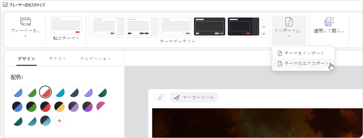Pick the white and green color scheme

[31, 92]
